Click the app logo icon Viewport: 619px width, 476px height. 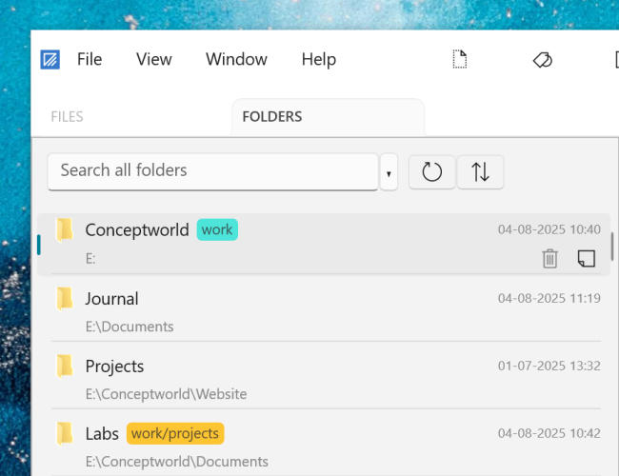tap(50, 60)
